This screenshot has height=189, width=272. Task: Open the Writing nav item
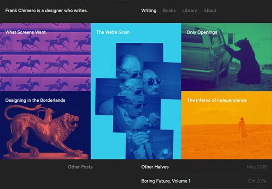(x=149, y=10)
